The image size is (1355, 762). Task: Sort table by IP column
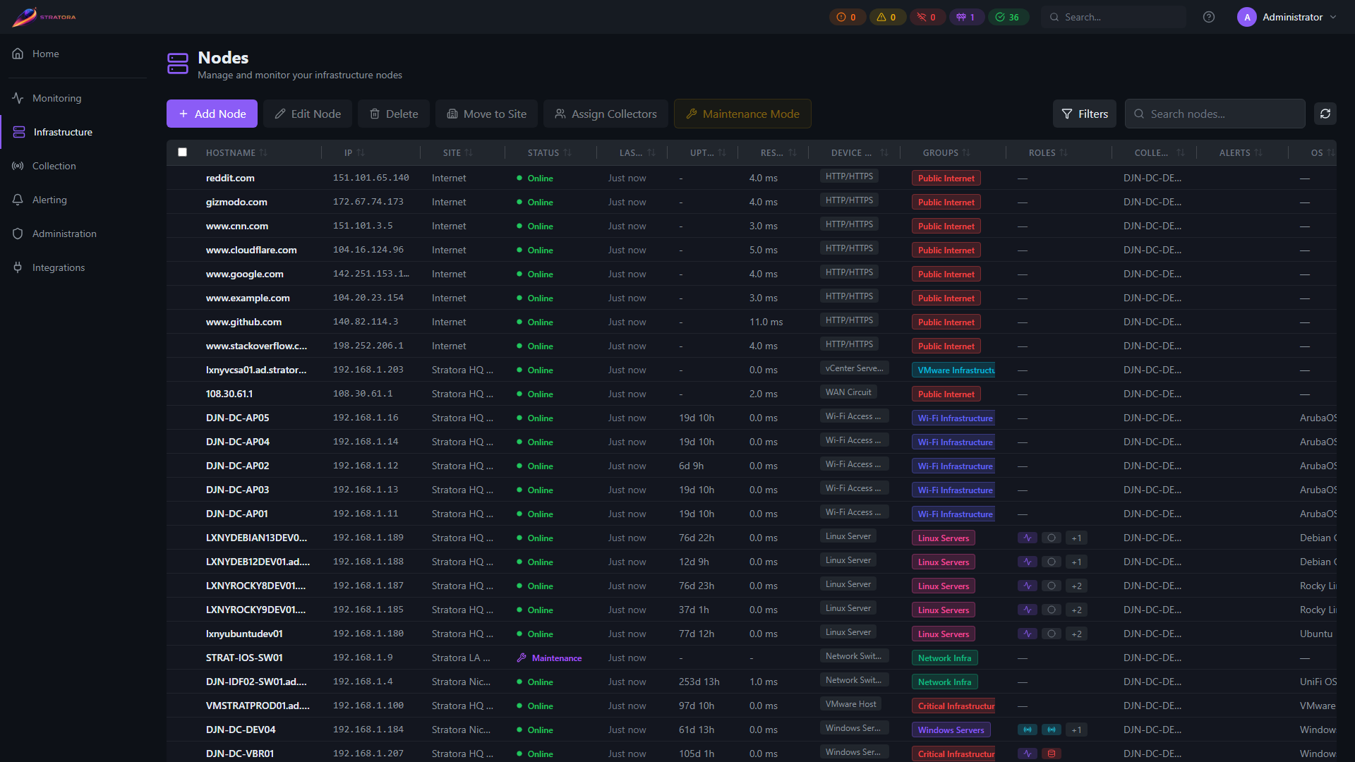click(354, 153)
